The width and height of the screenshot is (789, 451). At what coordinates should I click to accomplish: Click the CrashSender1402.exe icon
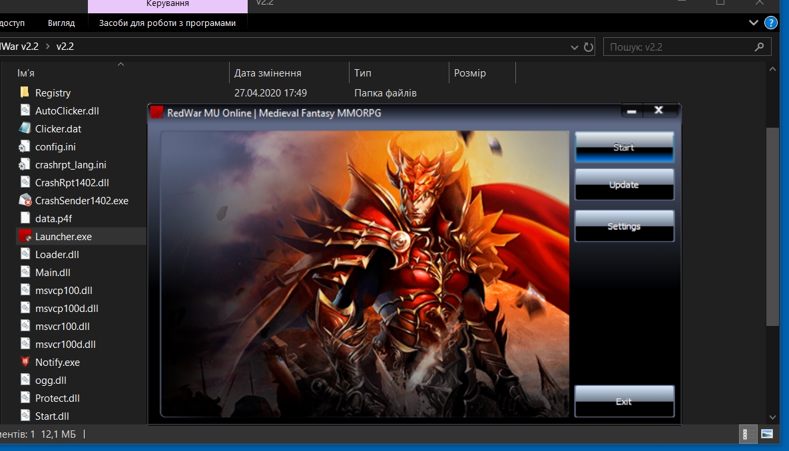25,200
